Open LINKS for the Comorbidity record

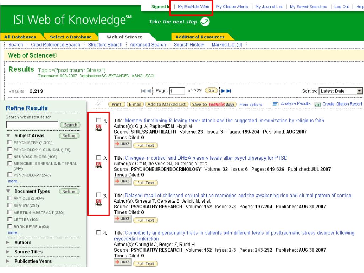tap(123, 262)
